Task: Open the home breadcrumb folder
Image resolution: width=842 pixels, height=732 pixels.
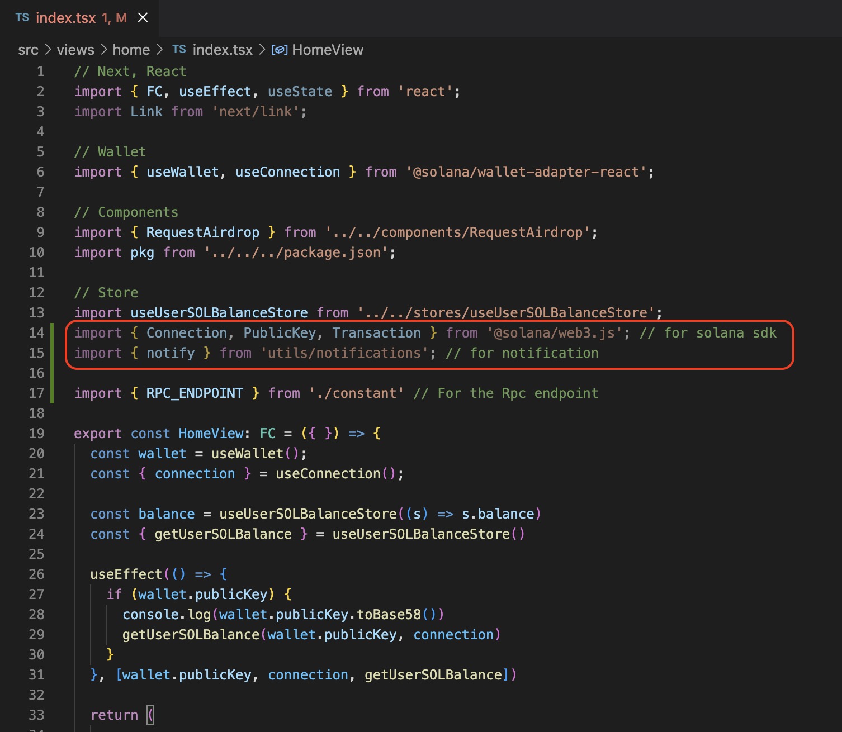Action: (x=131, y=50)
